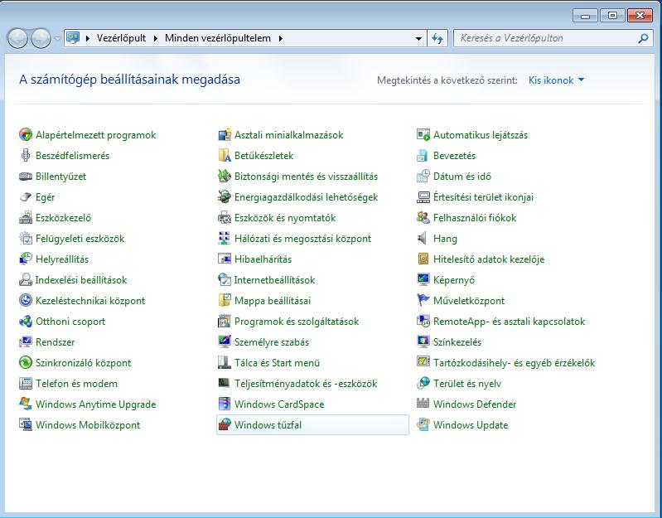662x518 pixels.
Task: Click Windows Defender wall icon
Action: [x=423, y=404]
